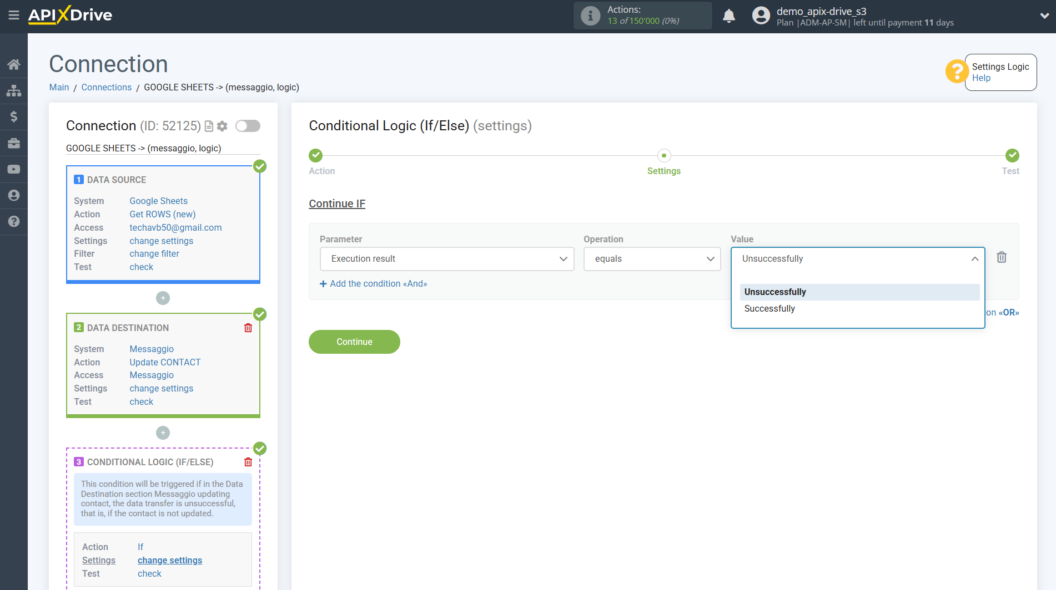Click Conditional Logic change settings

coord(170,560)
